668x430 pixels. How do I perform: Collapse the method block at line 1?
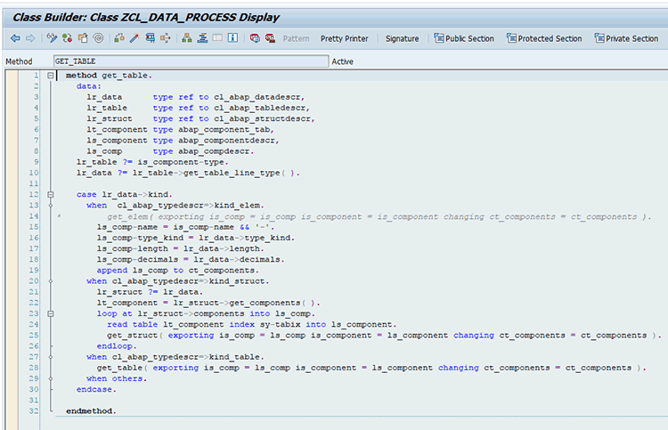pos(50,76)
